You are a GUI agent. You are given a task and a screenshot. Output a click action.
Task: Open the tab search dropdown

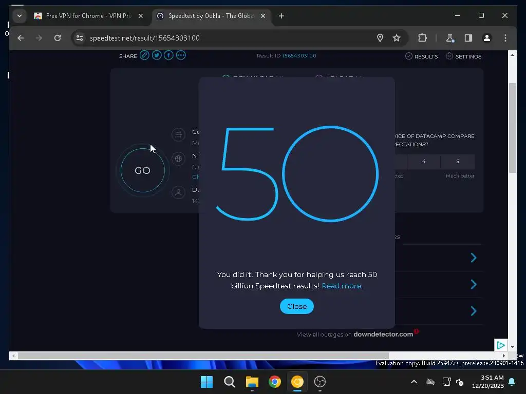(20, 16)
